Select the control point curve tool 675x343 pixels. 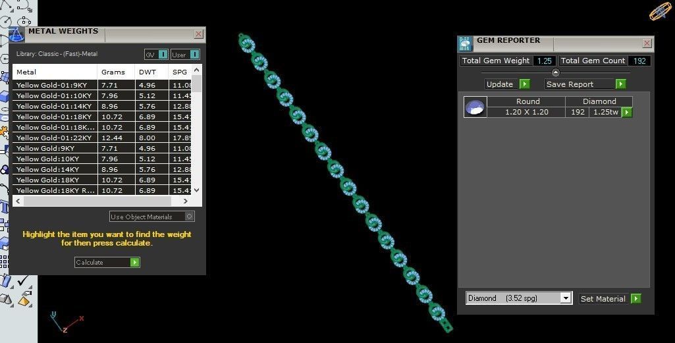click(24, 6)
